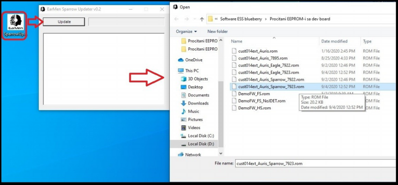Select cust014ext_Auris_Eagle_7922.rom file
Image resolution: width=398 pixels, height=185 pixels.
pos(268,65)
